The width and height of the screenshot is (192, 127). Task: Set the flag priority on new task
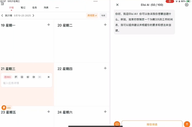pyautogui.click(x=16, y=77)
